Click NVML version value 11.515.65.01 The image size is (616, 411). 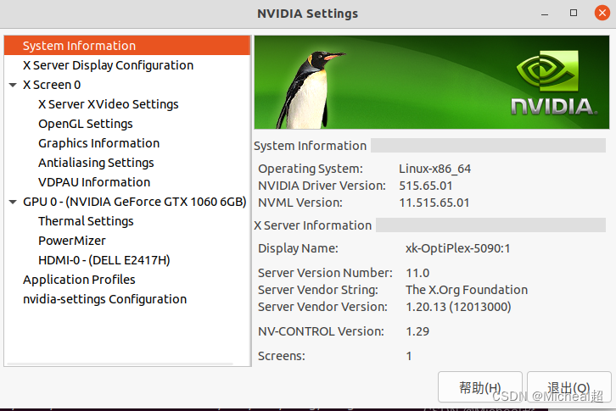point(434,203)
